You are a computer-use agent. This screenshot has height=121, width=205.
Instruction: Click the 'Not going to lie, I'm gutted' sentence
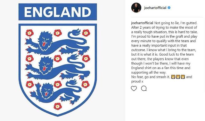tap(176, 23)
